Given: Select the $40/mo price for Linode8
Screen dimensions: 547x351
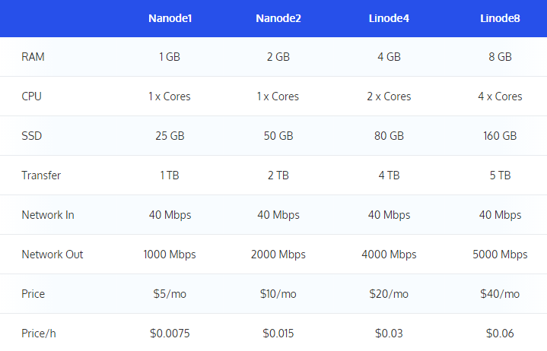Looking at the screenshot, I should pos(500,294).
